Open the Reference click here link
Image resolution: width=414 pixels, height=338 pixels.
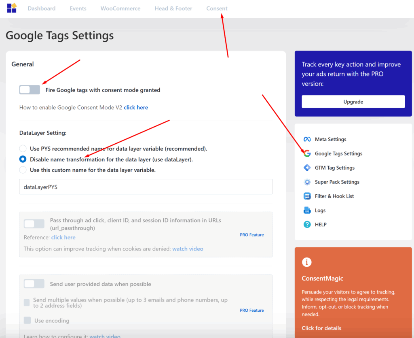[63, 237]
